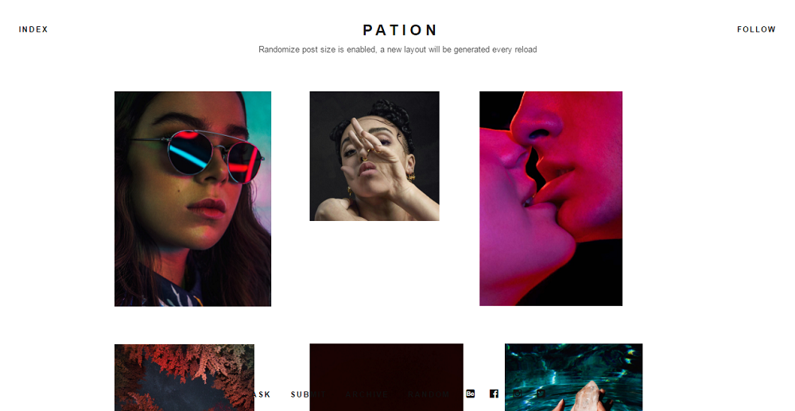The height and width of the screenshot is (411, 795).
Task: Click the FOLLOW link
Action: tap(756, 29)
